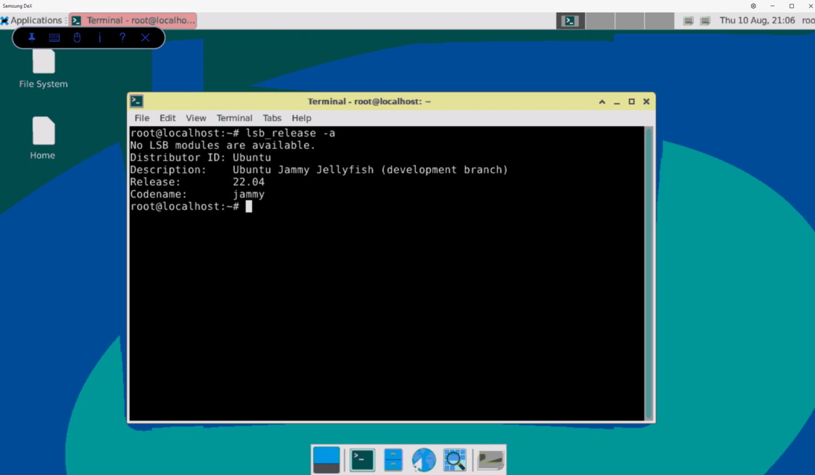Viewport: 815px width, 475px height.
Task: Click the "lsb_release -a" command line text
Action: (290, 133)
